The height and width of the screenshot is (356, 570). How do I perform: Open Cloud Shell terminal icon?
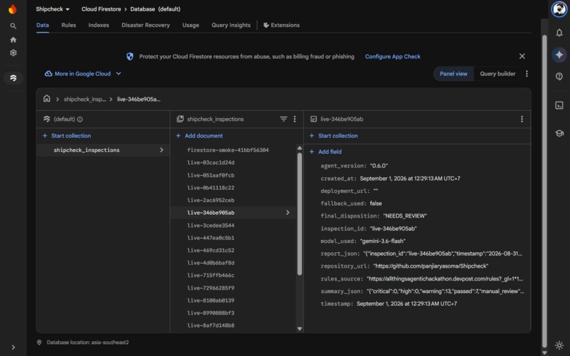pyautogui.click(x=559, y=105)
